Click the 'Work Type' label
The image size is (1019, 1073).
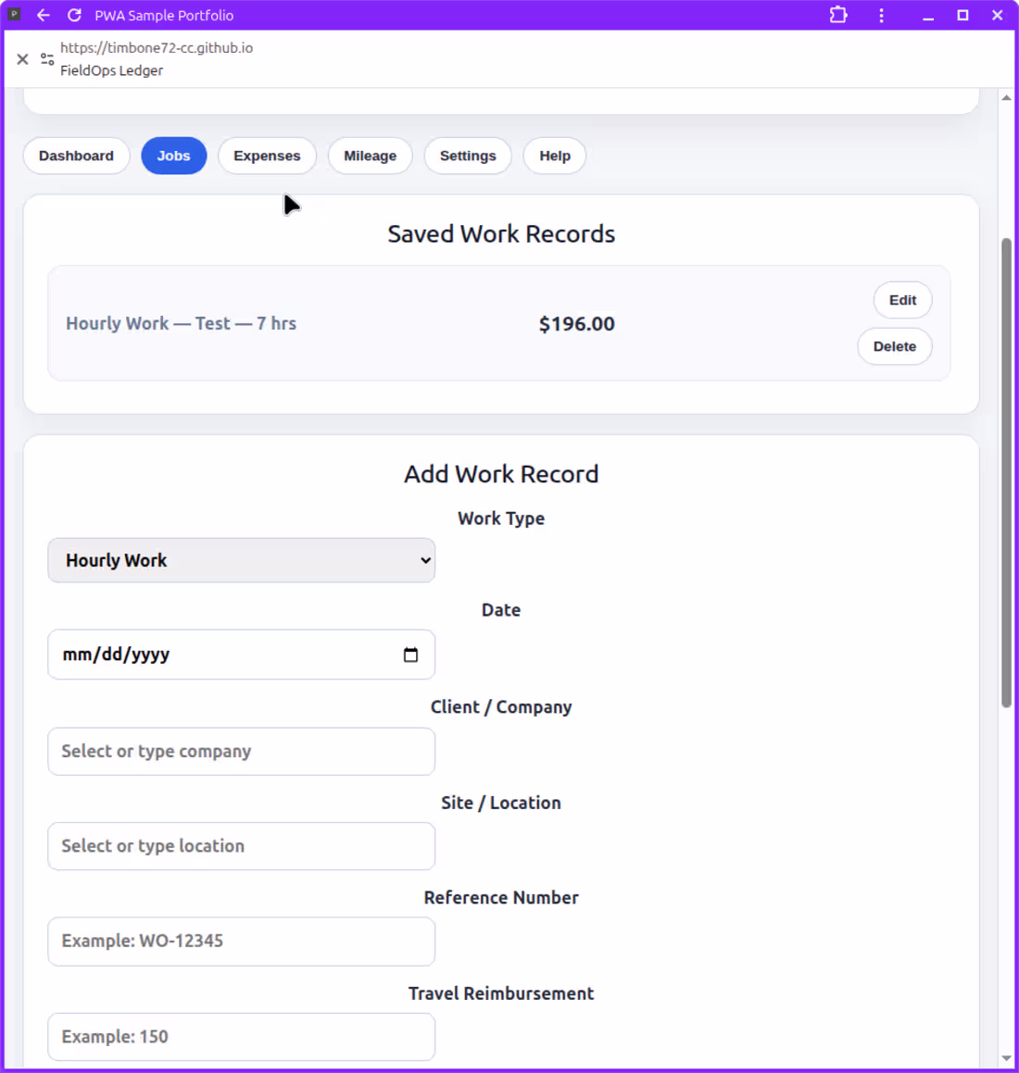click(501, 518)
